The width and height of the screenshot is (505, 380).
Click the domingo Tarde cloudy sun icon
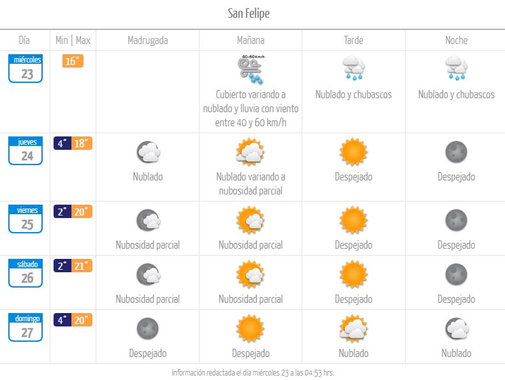pos(354,328)
